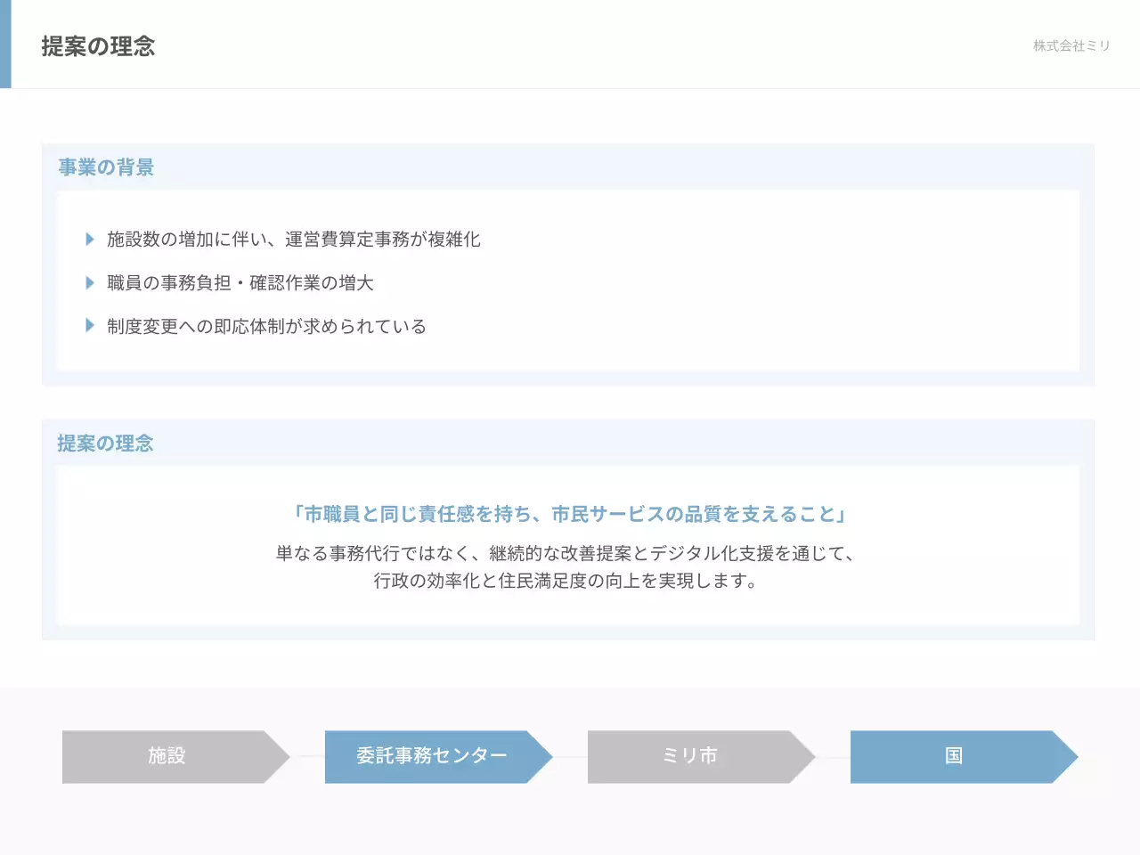Click the quoted statement about 市民サービスの品質
Screen dimensions: 1140x855
[569, 514]
